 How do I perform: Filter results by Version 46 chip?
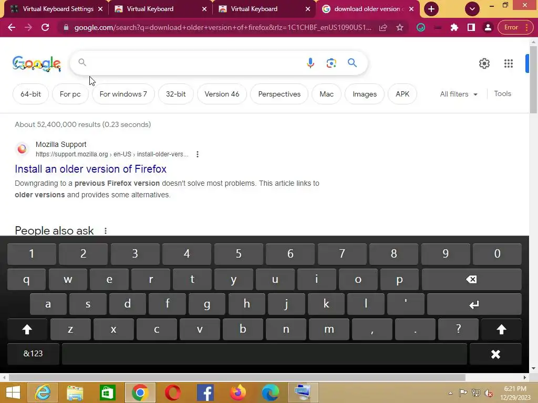[222, 94]
